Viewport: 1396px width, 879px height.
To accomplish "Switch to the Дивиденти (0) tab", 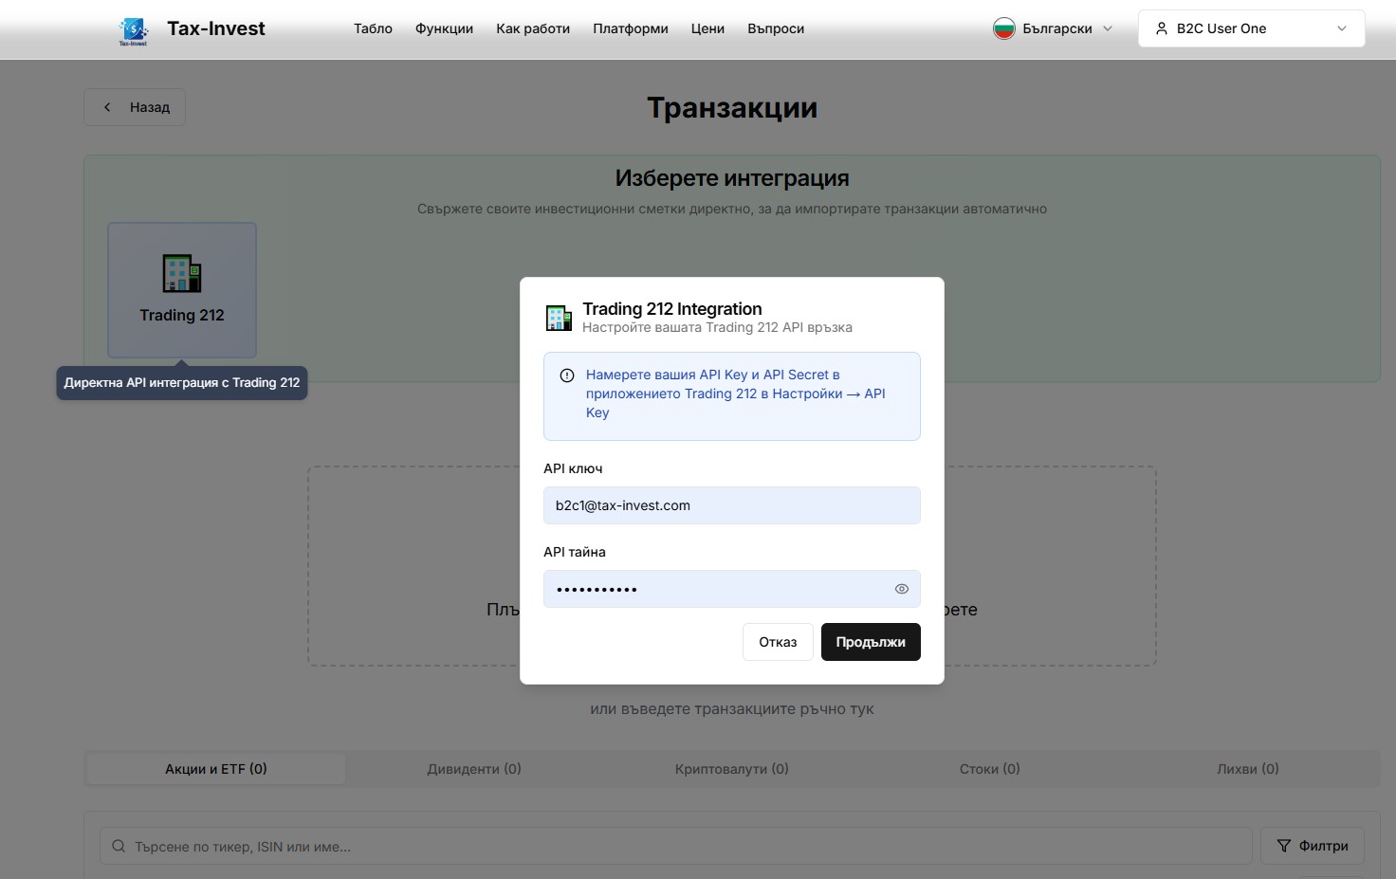I will point(473,769).
